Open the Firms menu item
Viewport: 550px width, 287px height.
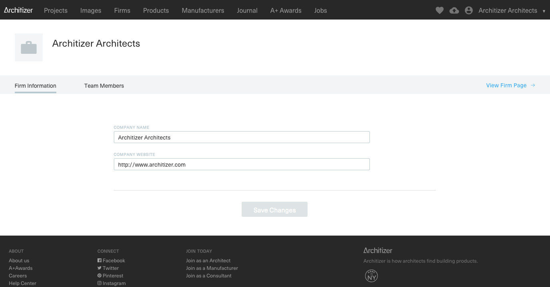(x=122, y=10)
